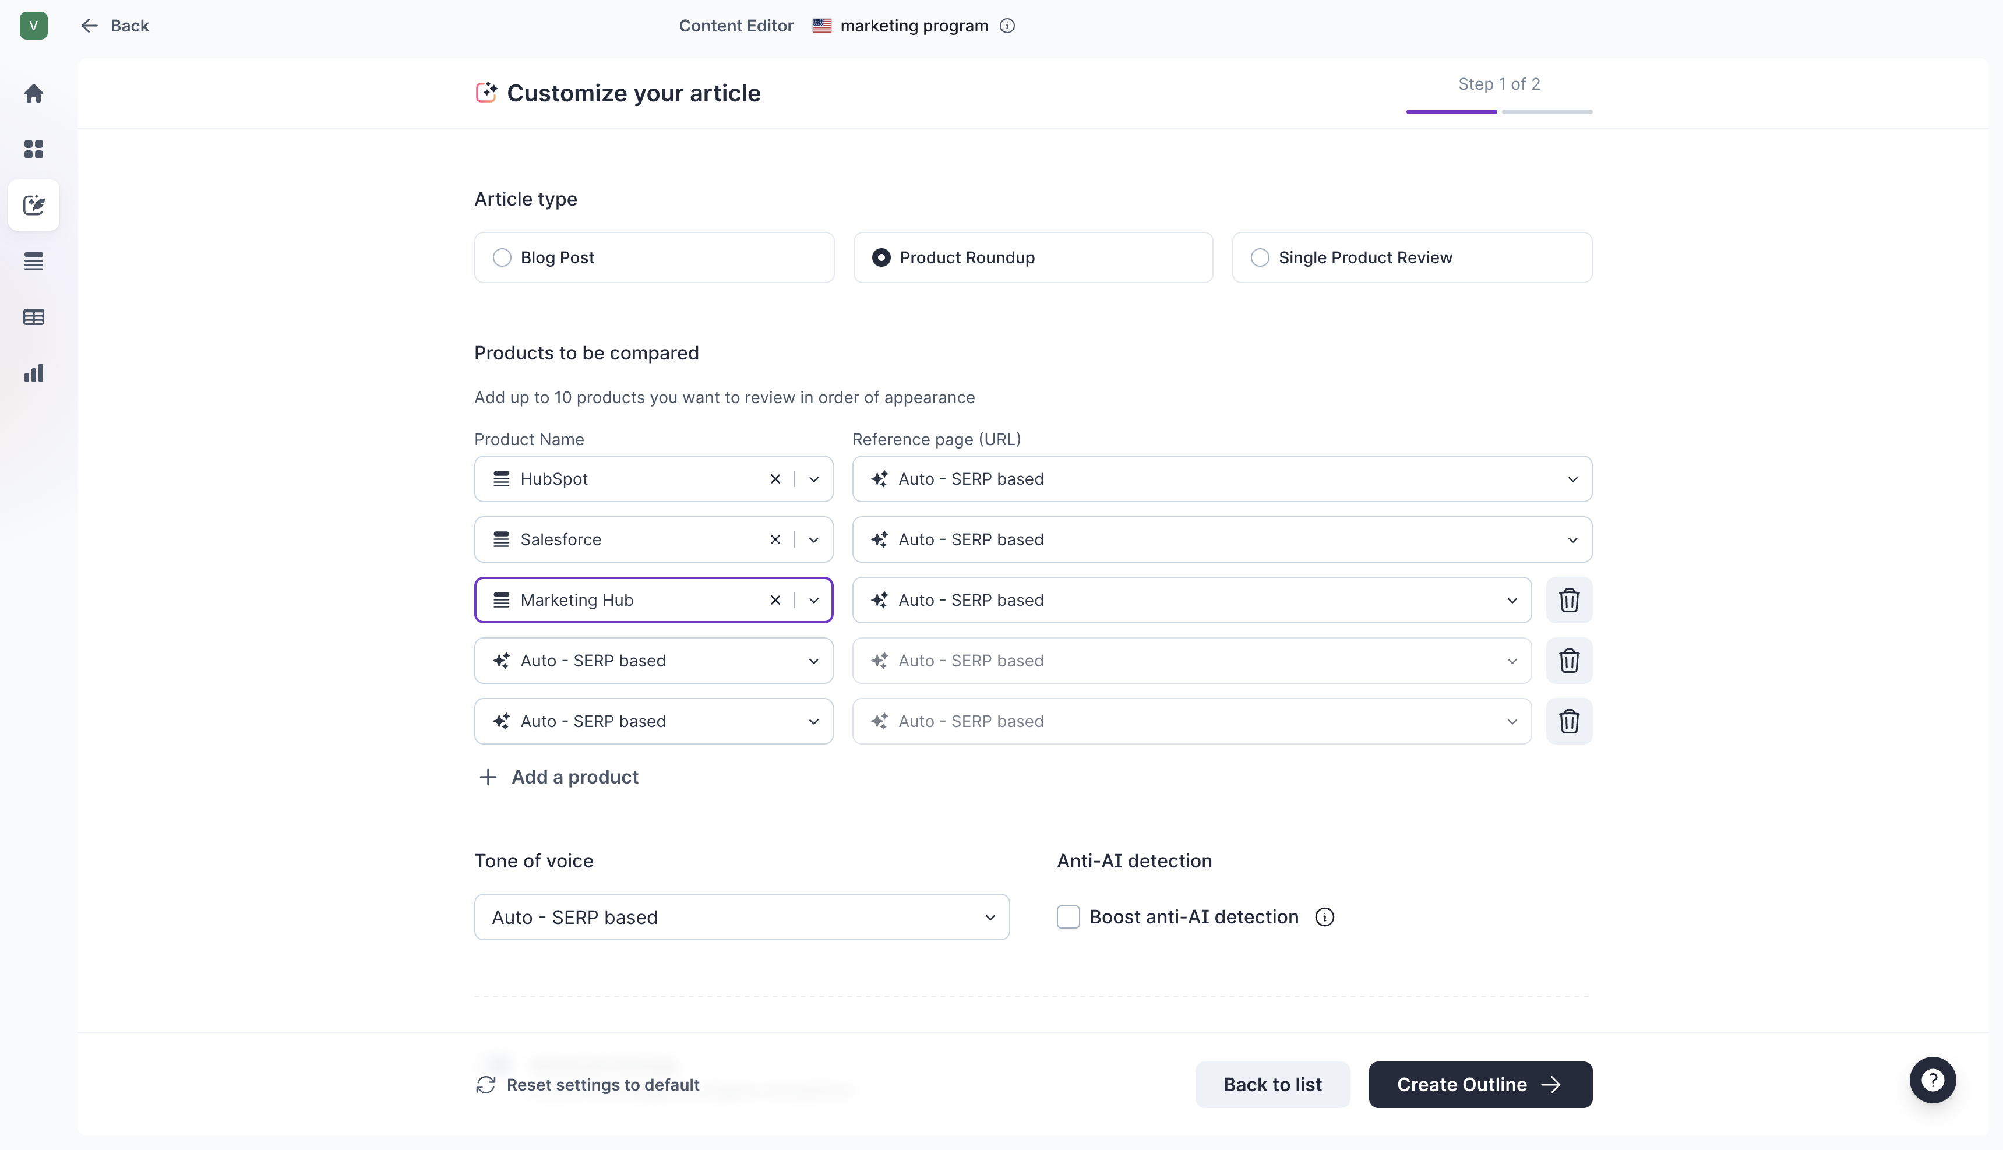
Task: Open the content editor sidebar item
Action: [33, 205]
